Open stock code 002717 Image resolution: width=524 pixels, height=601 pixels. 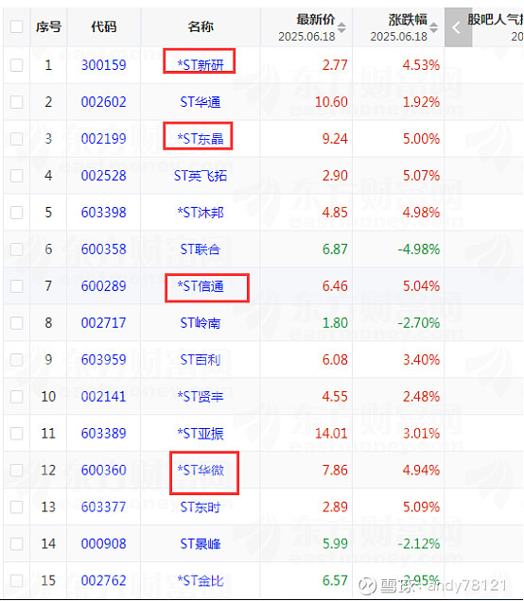click(104, 323)
